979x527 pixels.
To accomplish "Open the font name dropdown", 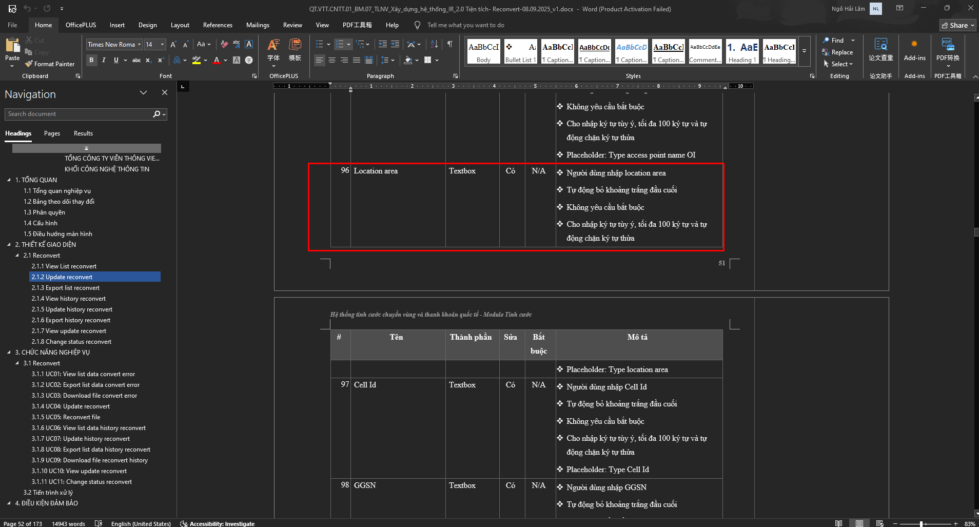I will [139, 45].
